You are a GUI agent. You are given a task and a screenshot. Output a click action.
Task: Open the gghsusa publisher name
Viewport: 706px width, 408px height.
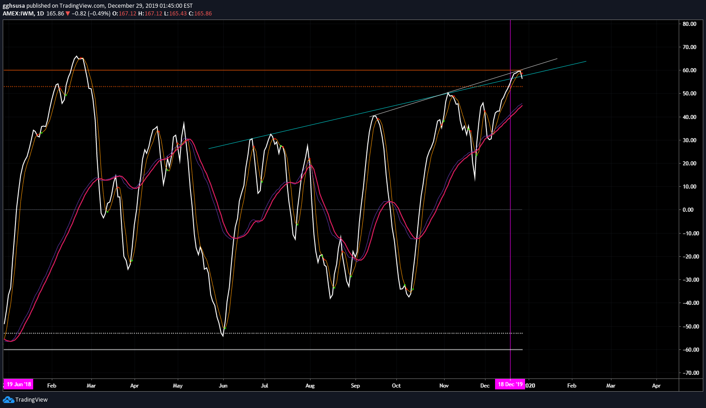point(14,6)
